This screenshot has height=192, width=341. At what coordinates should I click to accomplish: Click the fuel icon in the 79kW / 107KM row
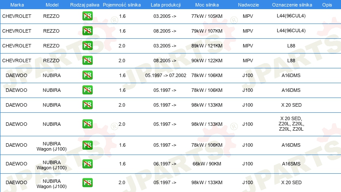coord(87,31)
